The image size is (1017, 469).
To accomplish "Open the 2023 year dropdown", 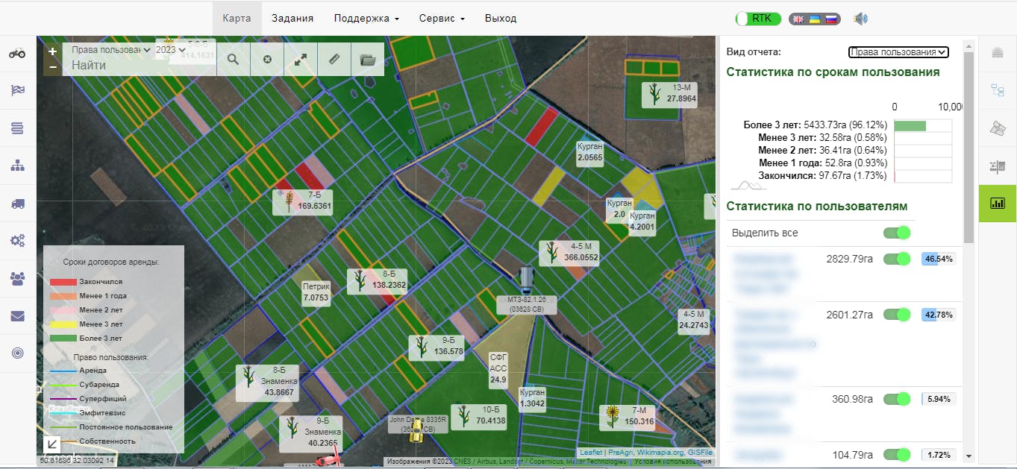I will [x=170, y=50].
